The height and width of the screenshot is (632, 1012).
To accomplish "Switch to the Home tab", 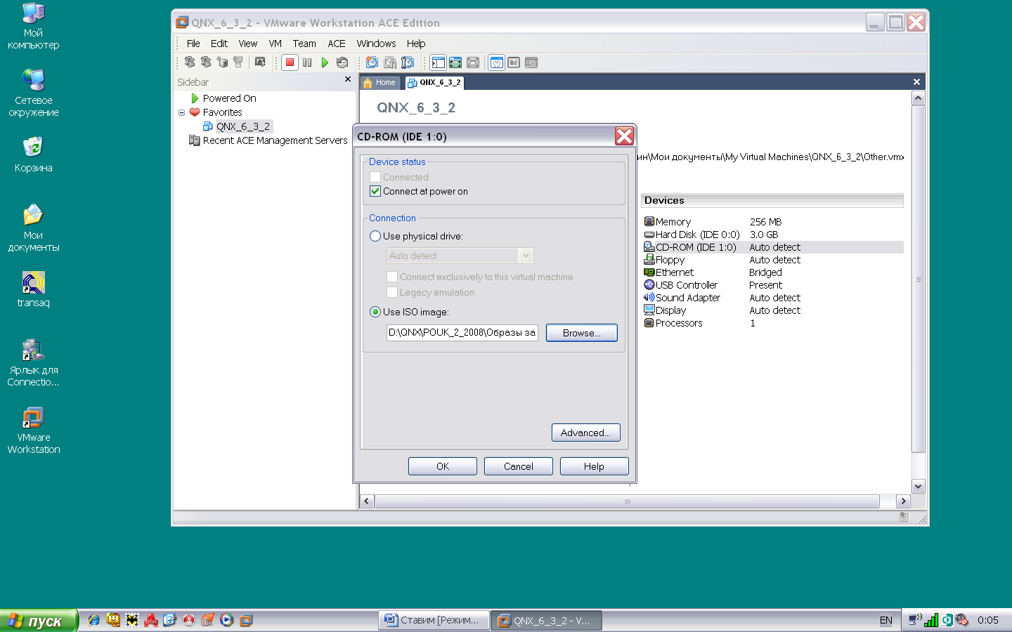I will [x=380, y=82].
